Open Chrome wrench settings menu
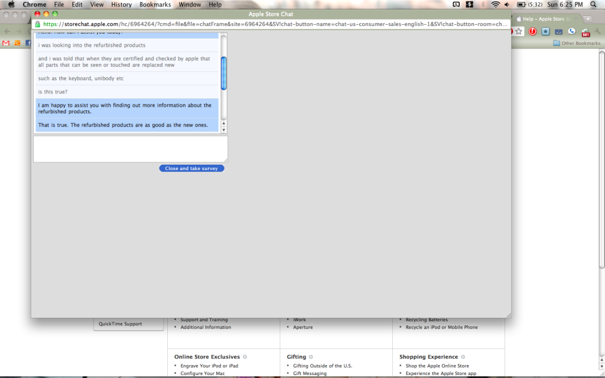 598,32
